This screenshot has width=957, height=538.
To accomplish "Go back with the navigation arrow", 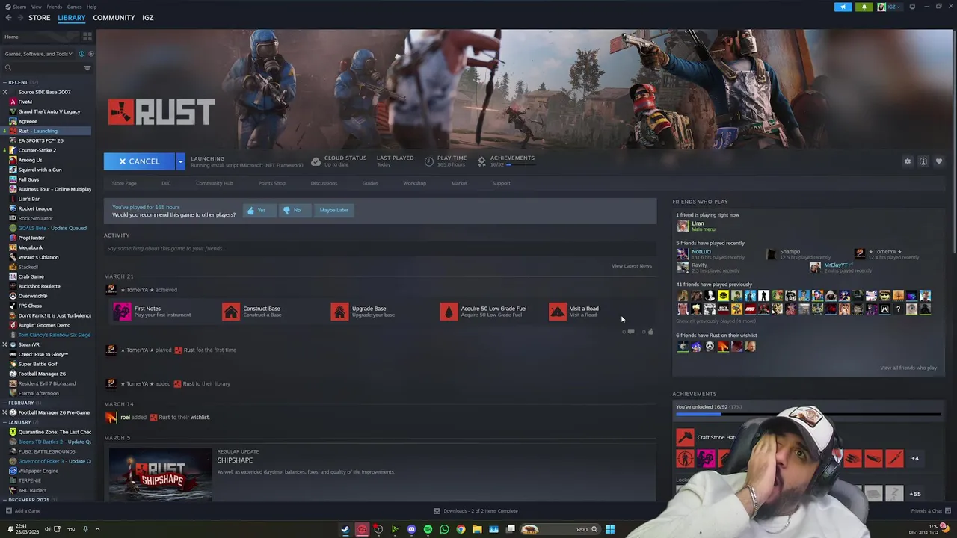I will point(8,18).
